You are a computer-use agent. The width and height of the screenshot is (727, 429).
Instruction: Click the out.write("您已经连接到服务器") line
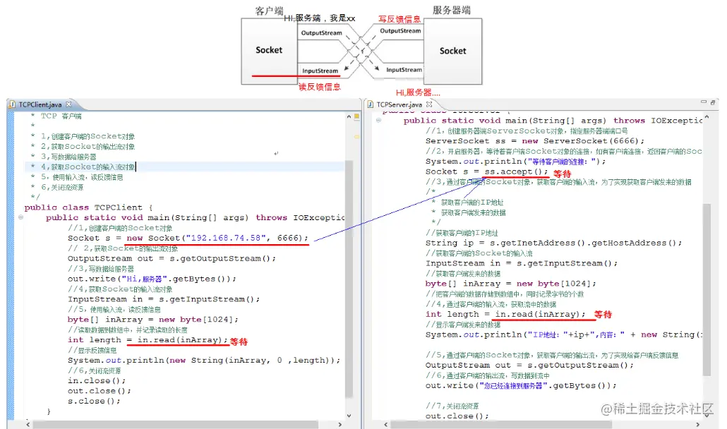pos(521,385)
